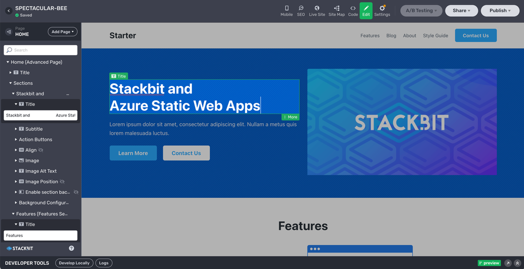Click the browser mockup graphic under Features
The height and width of the screenshot is (269, 524).
360,251
